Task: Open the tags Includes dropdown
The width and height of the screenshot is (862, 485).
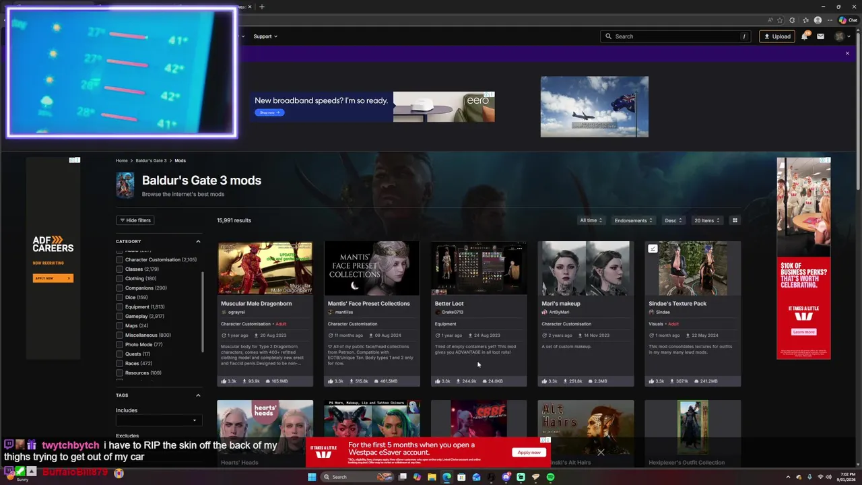Action: tap(158, 420)
